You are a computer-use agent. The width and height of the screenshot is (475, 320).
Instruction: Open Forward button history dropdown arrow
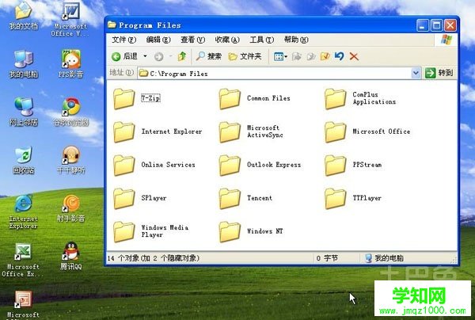coord(170,56)
